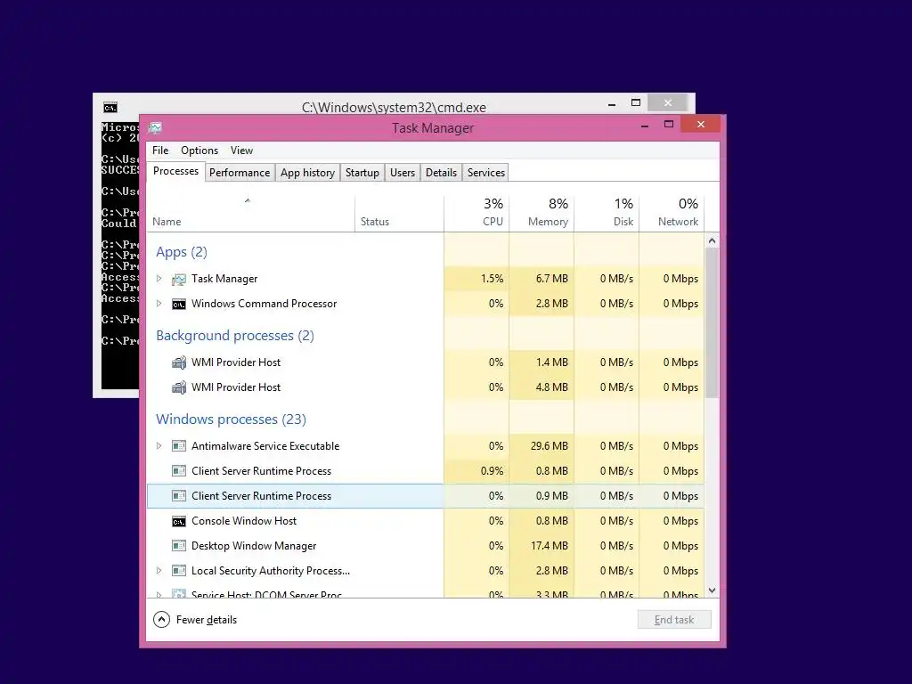Click the cmd.exe window title bar icon
The width and height of the screenshot is (912, 684).
(x=110, y=108)
